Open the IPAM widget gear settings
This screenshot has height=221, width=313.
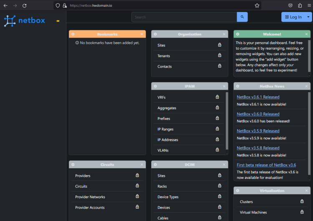pyautogui.click(x=155, y=86)
